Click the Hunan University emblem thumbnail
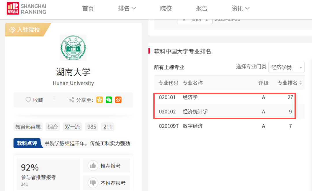The width and height of the screenshot is (312, 191). pyautogui.click(x=73, y=47)
